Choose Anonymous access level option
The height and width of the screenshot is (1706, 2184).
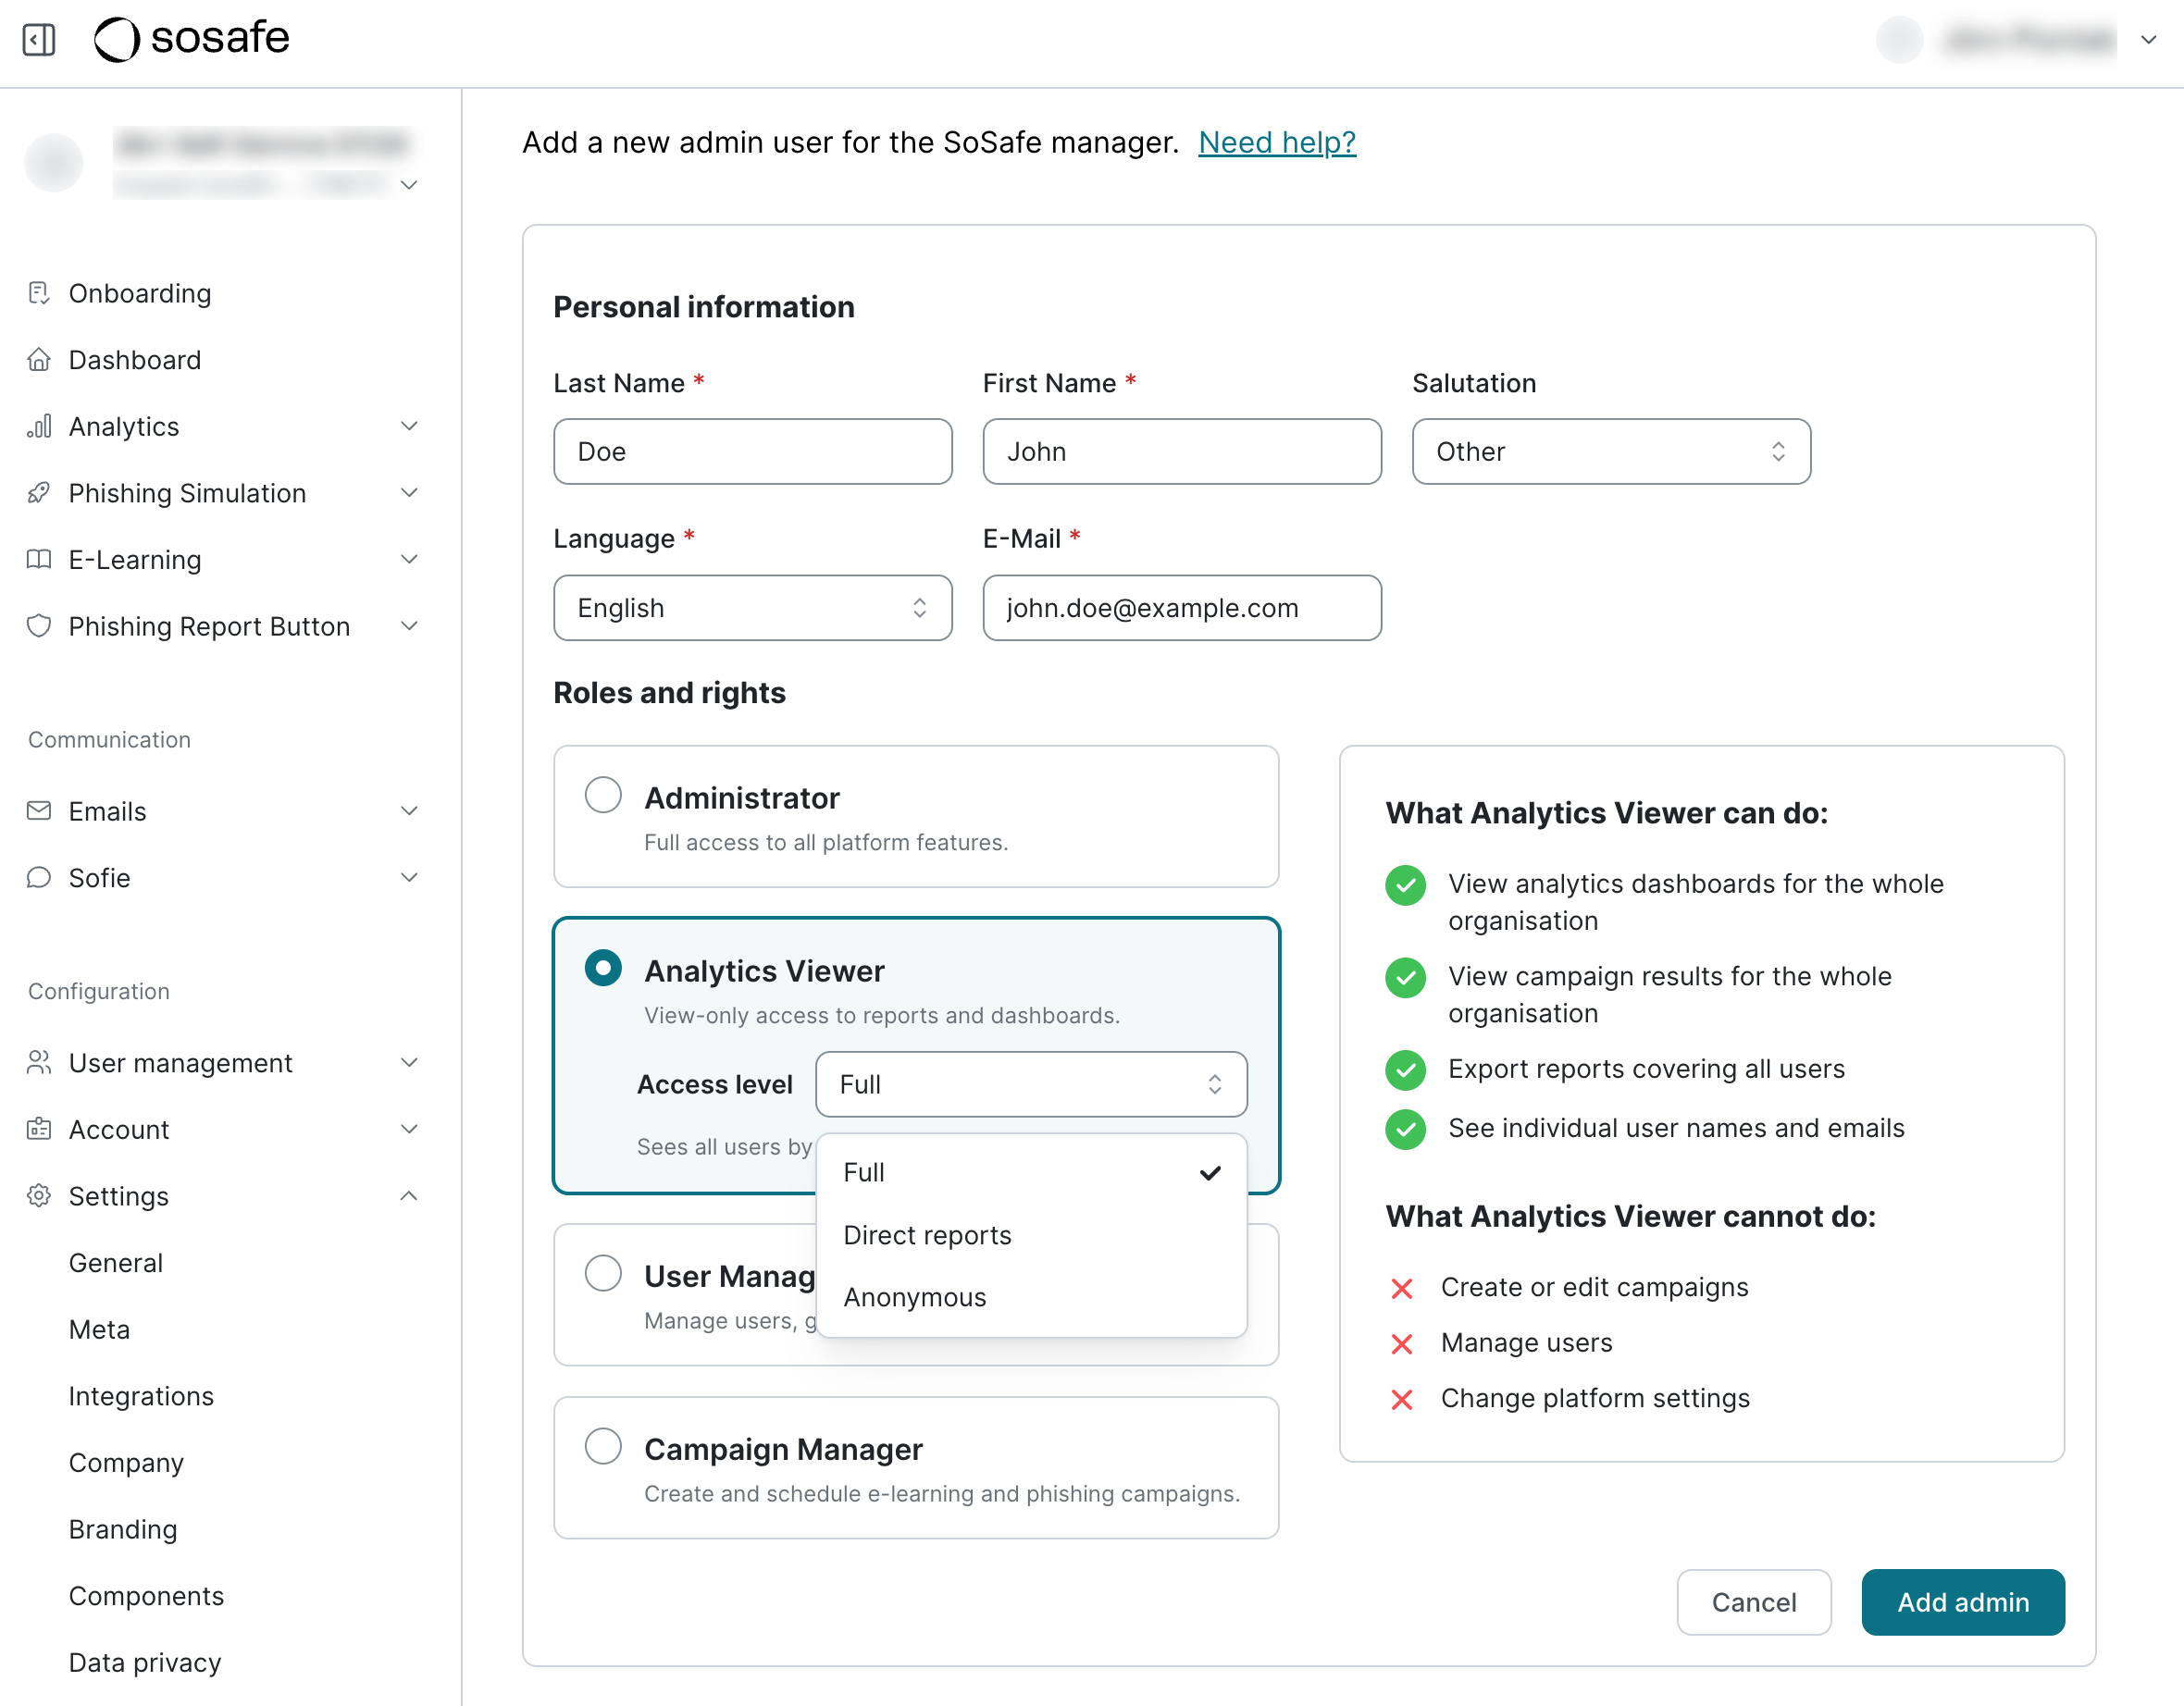click(1031, 1297)
